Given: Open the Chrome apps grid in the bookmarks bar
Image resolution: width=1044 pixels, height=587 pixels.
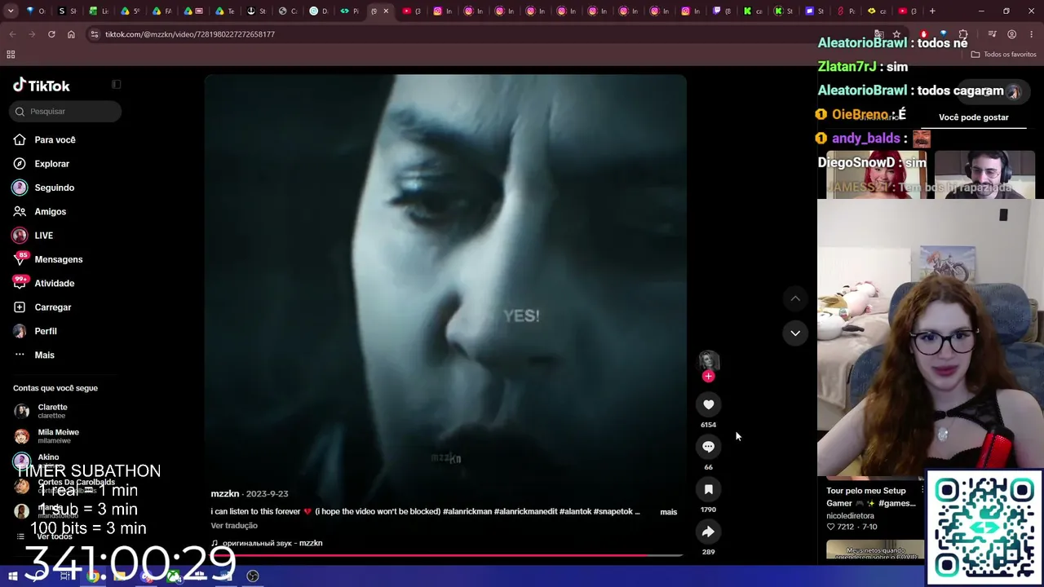Looking at the screenshot, I should [x=11, y=55].
